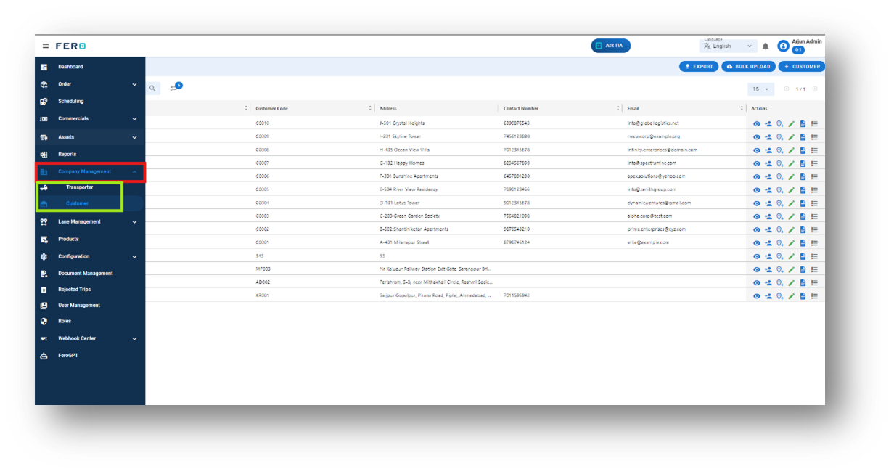Image resolution: width=894 pixels, height=474 pixels.
Task: Sort by the Address column header
Action: 388,108
